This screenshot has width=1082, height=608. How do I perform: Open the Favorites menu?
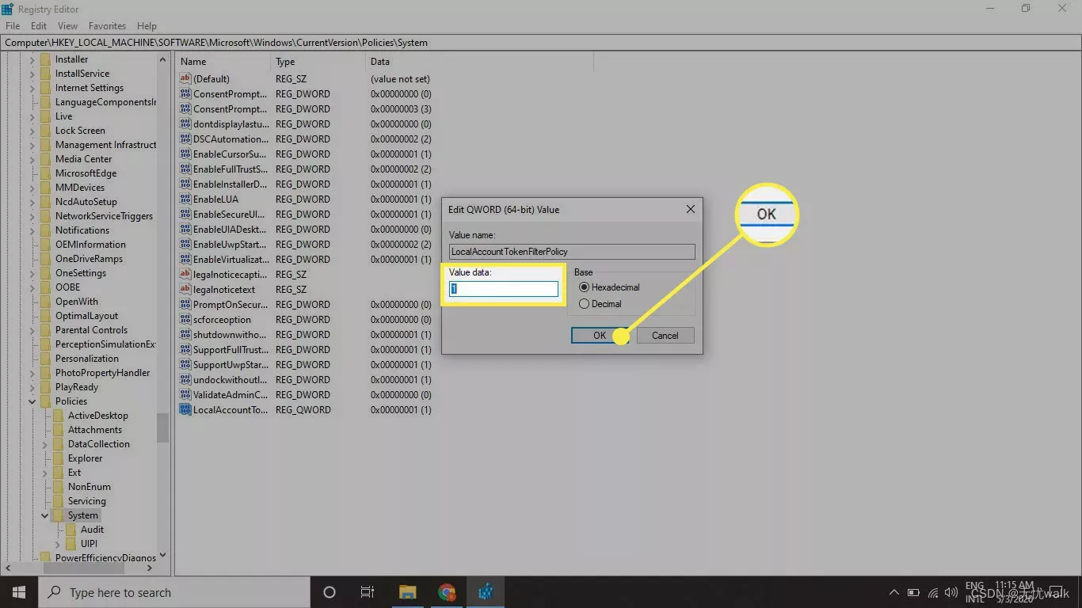(107, 26)
